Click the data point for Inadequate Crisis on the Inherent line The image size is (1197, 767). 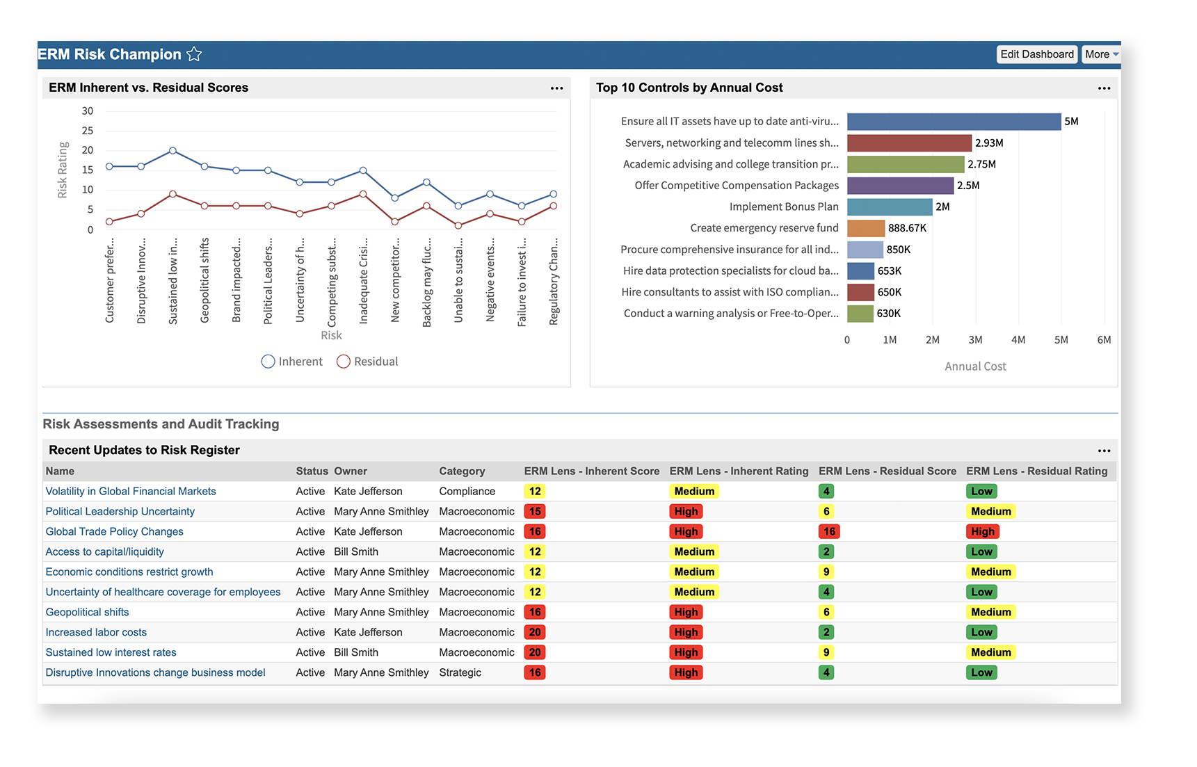(x=362, y=170)
